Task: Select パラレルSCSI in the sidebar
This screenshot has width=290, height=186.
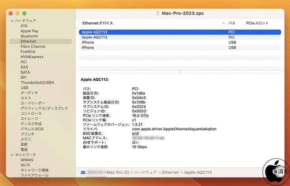Action: (x=32, y=129)
